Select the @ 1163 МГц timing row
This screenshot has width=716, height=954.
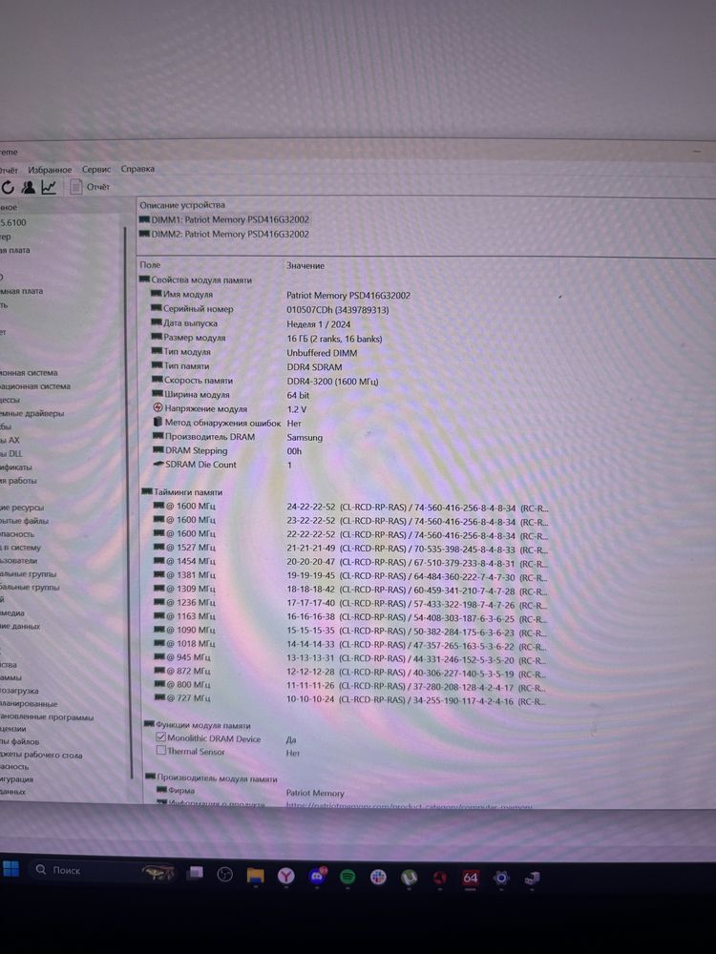tap(350, 618)
